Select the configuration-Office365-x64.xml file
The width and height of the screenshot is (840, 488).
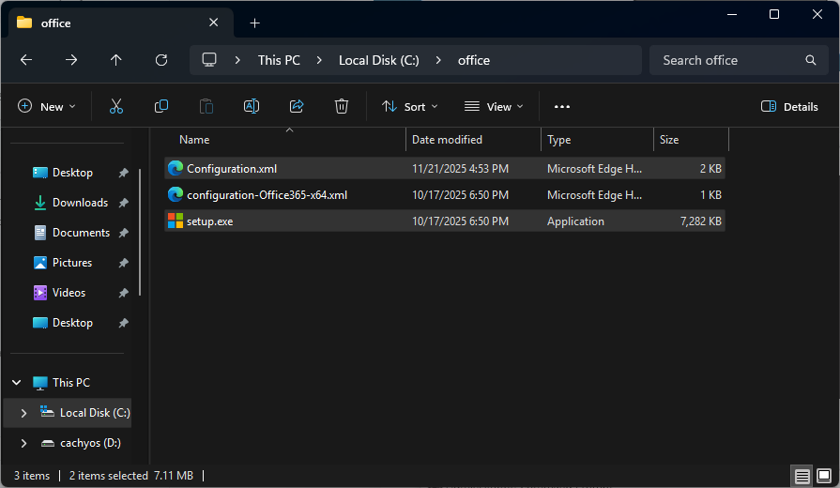click(x=267, y=195)
